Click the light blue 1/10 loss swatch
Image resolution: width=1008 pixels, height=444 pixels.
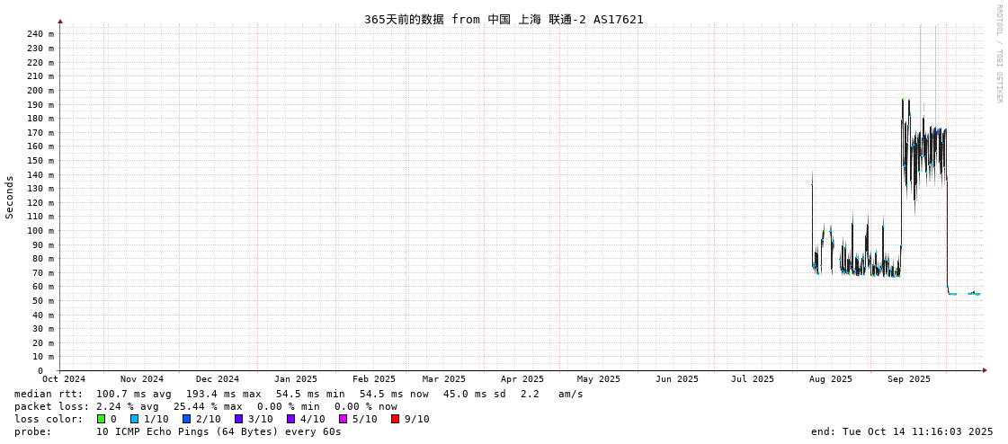[x=135, y=419]
